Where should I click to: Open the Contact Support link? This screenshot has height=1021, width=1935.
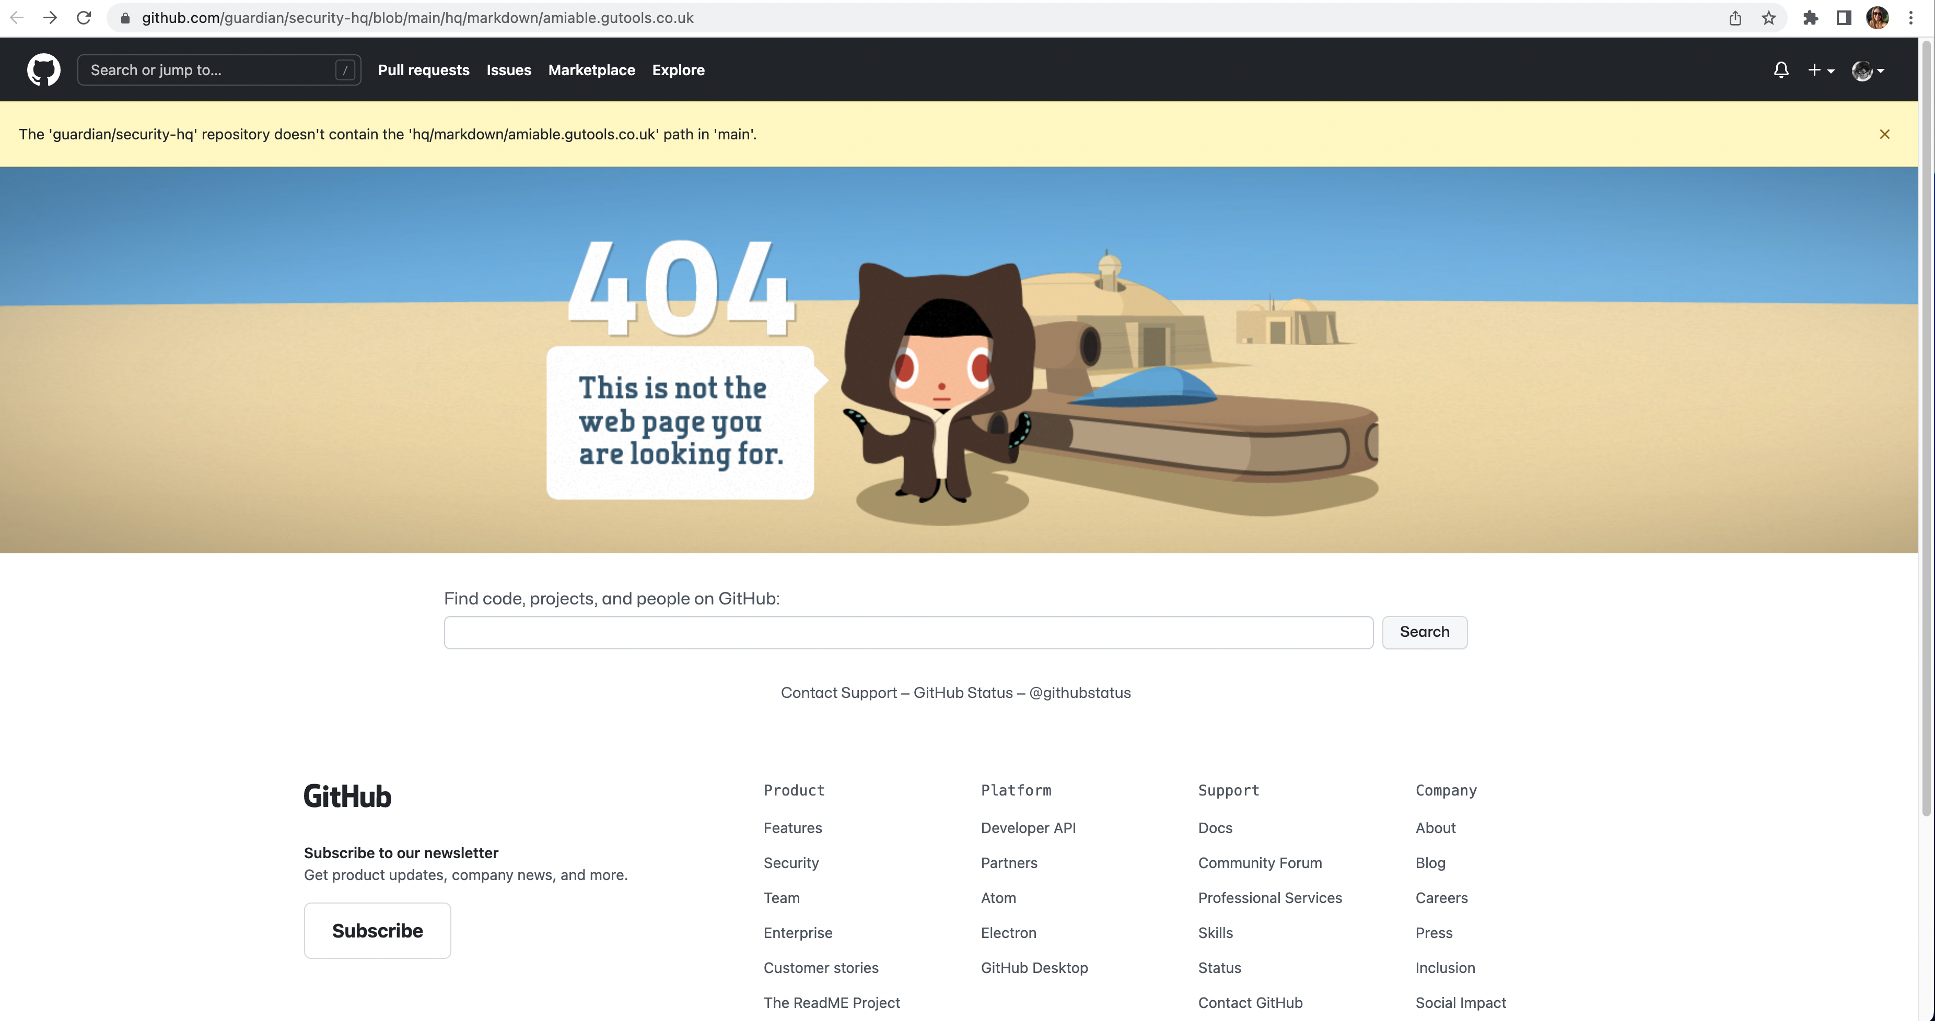coord(838,693)
